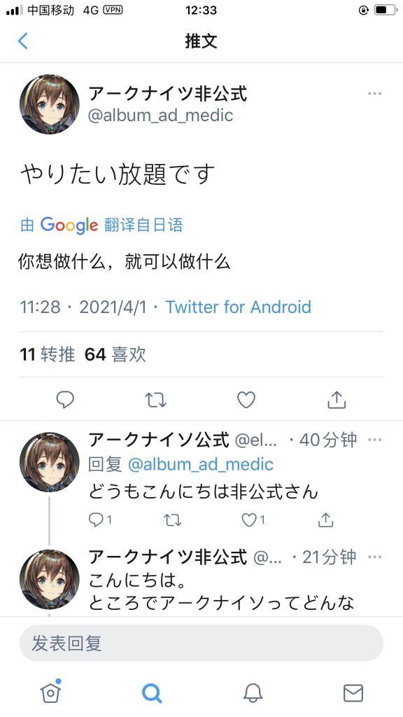Screen dimensions: 403x717
Task: Select the retweet icon under the tweet
Action: [155, 399]
